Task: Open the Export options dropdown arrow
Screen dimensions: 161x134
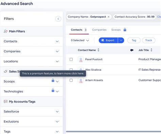Action: pyautogui.click(x=121, y=40)
